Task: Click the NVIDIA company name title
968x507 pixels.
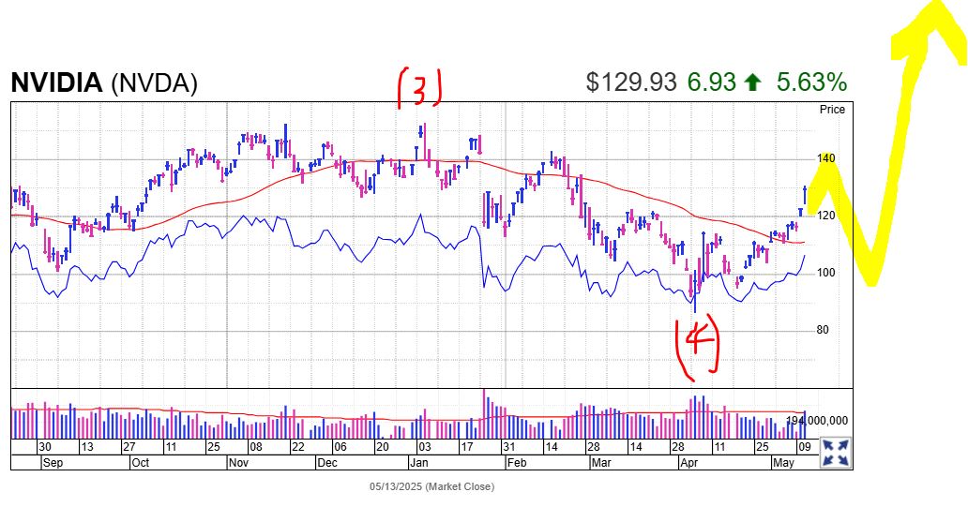Action: point(56,82)
